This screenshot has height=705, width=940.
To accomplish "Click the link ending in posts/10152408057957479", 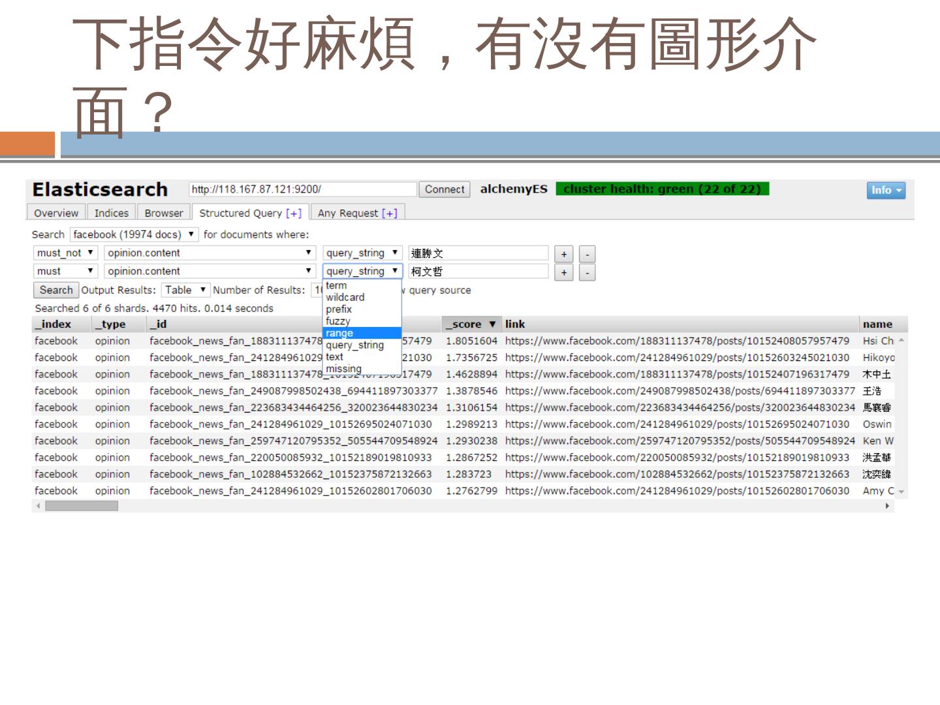I will point(677,341).
